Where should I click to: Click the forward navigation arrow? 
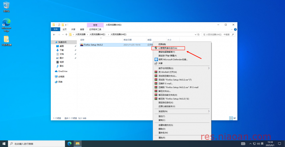point(59,34)
